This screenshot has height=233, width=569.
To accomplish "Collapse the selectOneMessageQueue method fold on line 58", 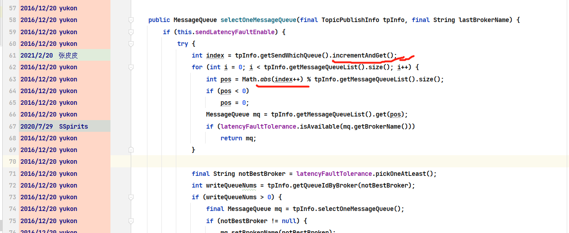I will (x=131, y=20).
